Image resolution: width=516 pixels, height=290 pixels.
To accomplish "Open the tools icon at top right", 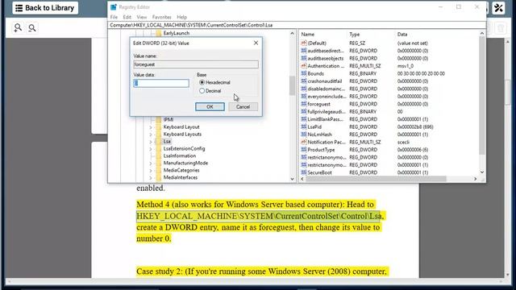I will pyautogui.click(x=498, y=8).
